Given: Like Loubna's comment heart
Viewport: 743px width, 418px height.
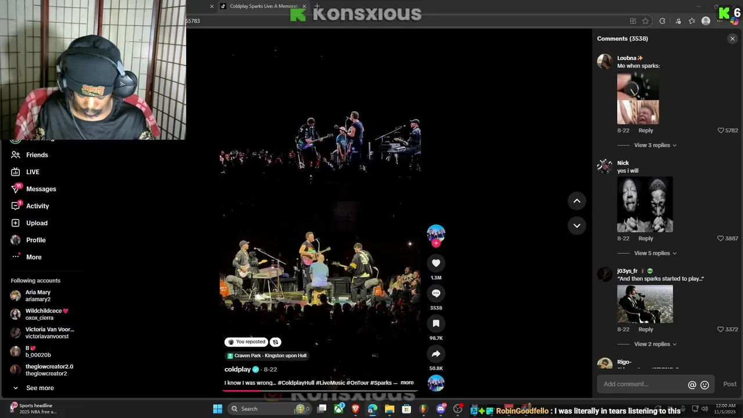Looking at the screenshot, I should 721,131.
